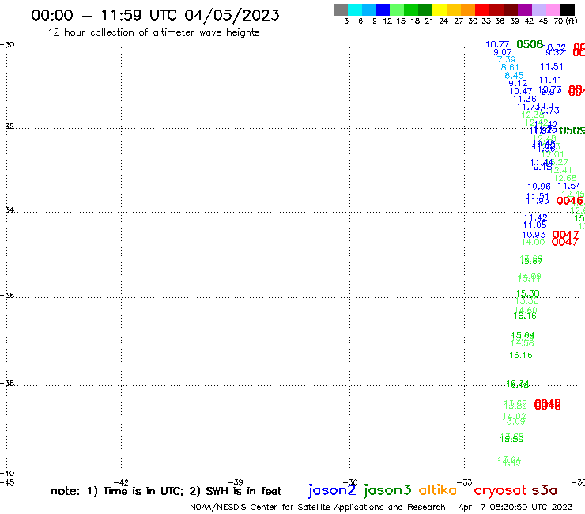
Task: Click the 12.68 wave height value
Action: click(565, 178)
